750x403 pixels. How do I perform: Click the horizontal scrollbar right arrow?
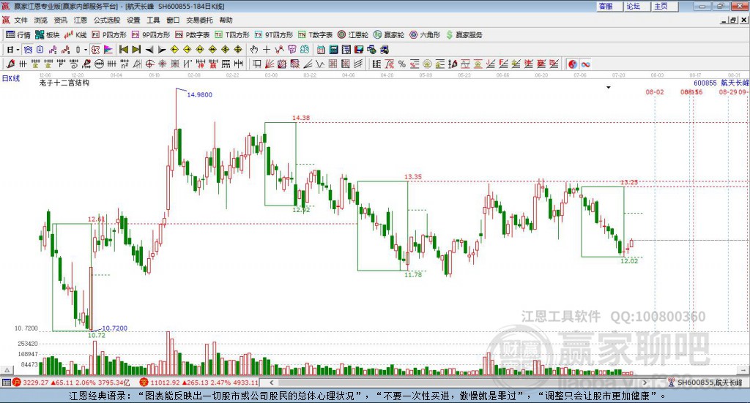[x=645, y=383]
